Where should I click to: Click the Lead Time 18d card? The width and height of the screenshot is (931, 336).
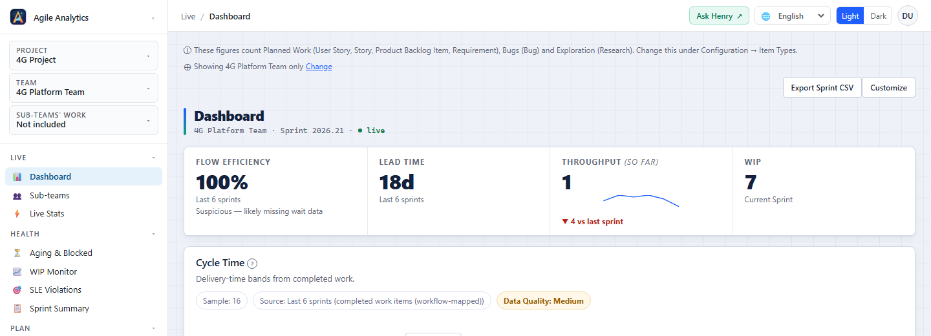tap(458, 191)
